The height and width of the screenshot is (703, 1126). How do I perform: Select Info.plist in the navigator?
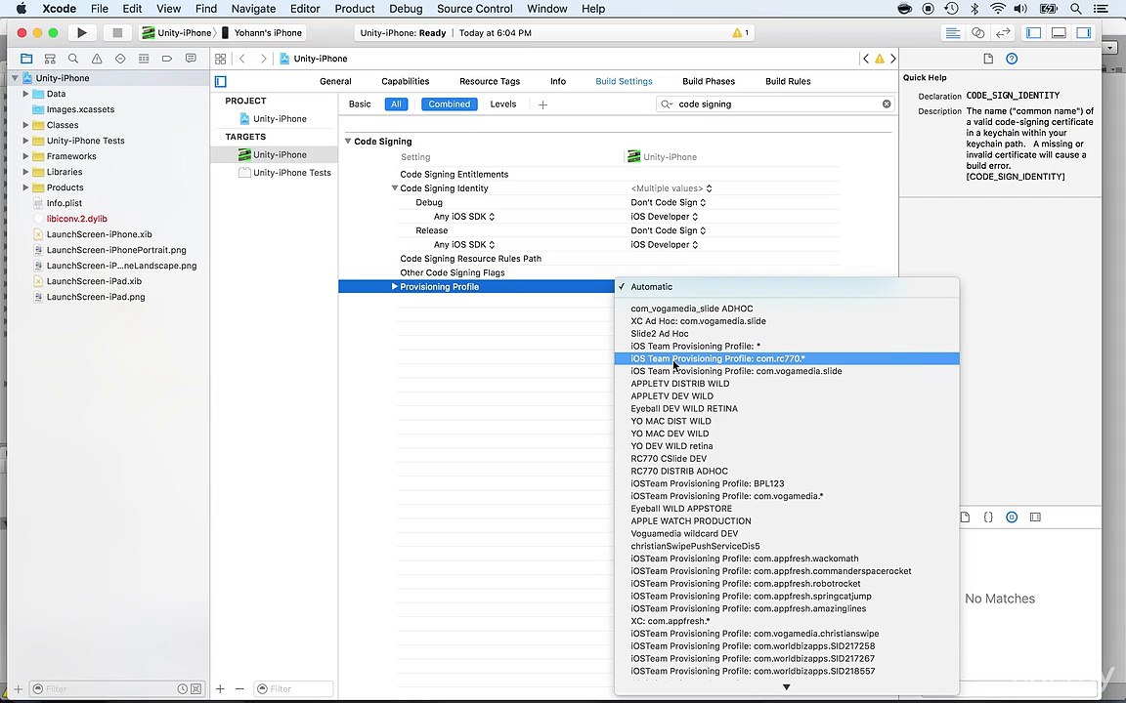(x=64, y=203)
